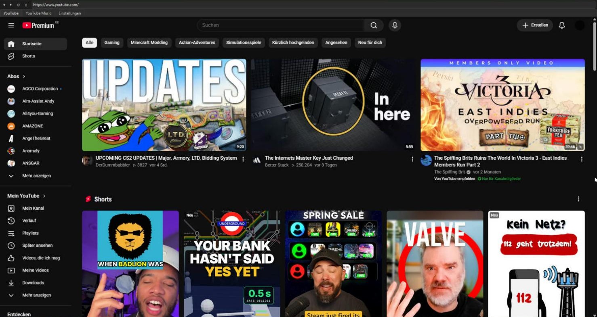Viewport: 597px width, 317px height.
Task: Select the Simulationsspiele filter chip
Action: point(244,43)
